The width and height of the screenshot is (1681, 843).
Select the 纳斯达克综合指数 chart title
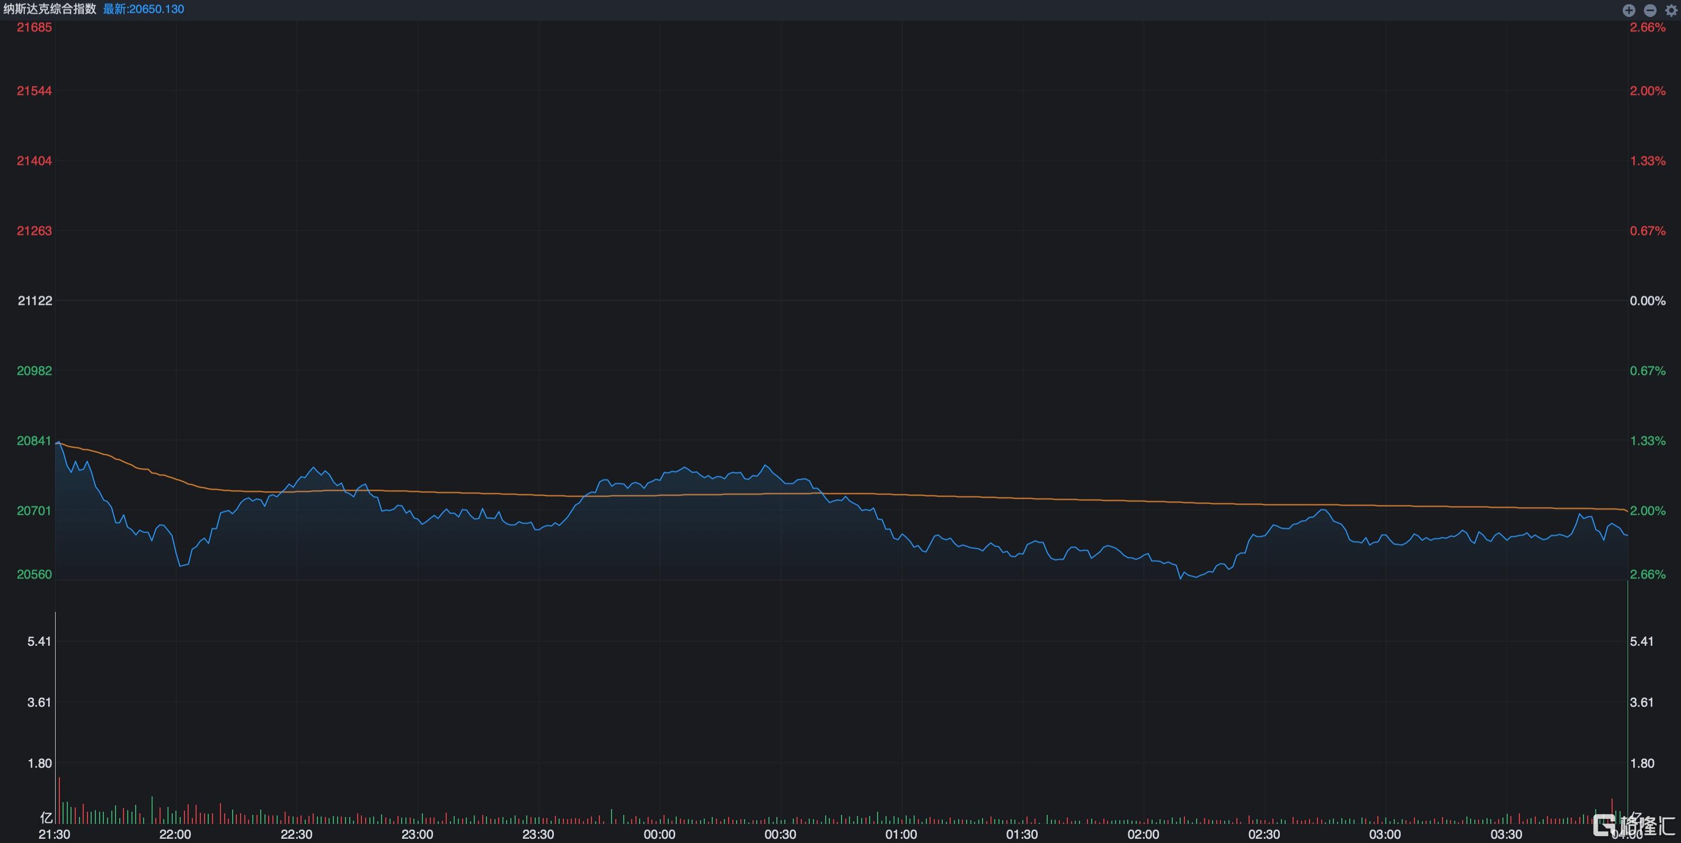[x=50, y=9]
